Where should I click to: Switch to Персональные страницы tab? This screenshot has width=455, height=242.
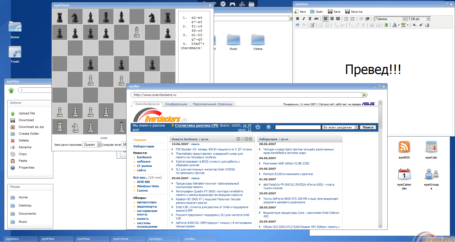click(x=213, y=104)
